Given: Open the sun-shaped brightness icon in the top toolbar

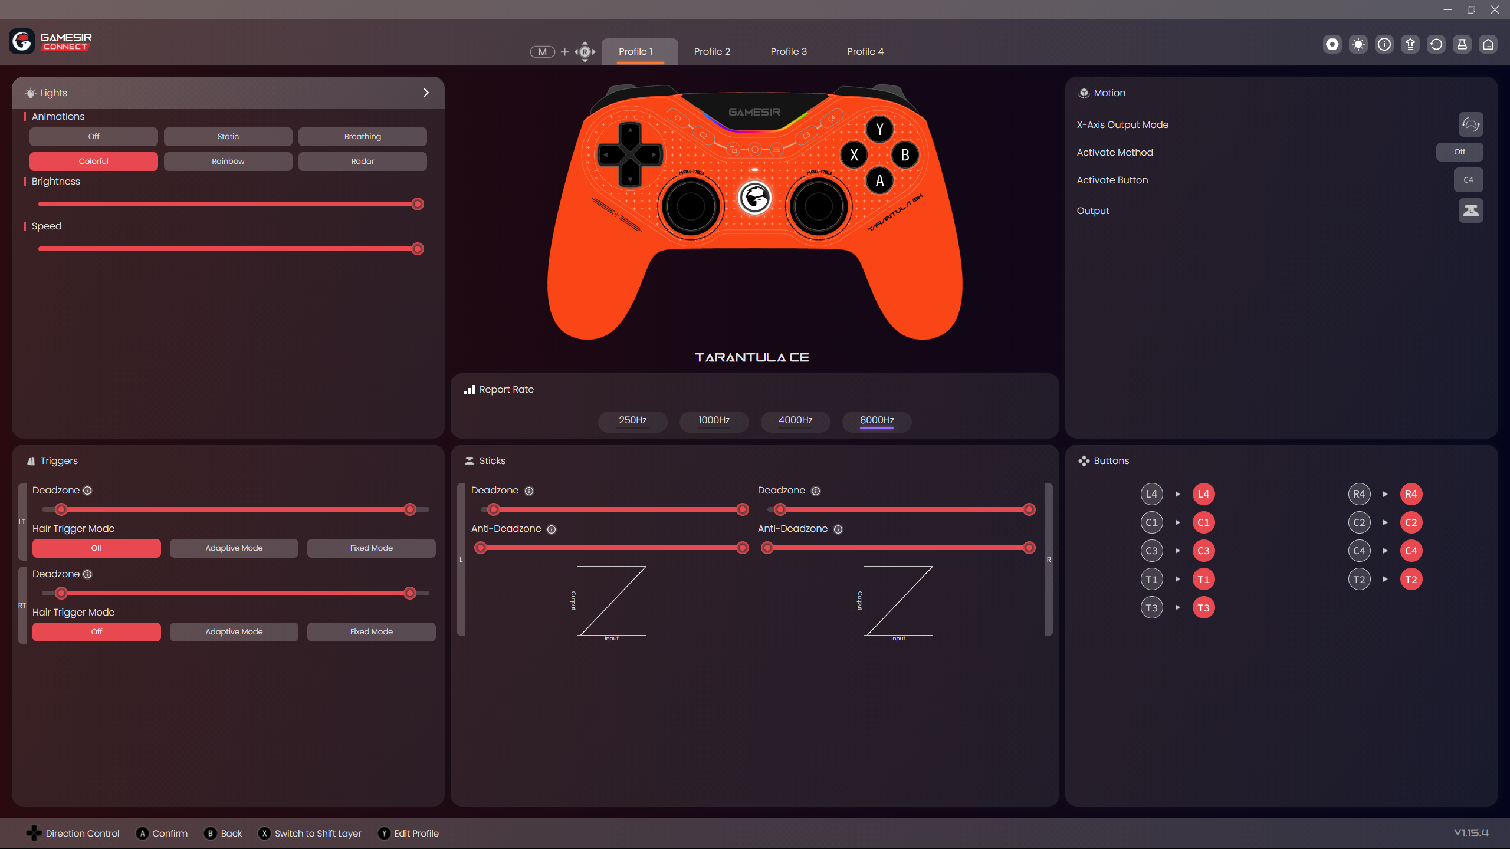Looking at the screenshot, I should point(1358,44).
